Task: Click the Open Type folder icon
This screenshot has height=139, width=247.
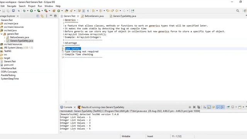Action: click(x=66, y=11)
